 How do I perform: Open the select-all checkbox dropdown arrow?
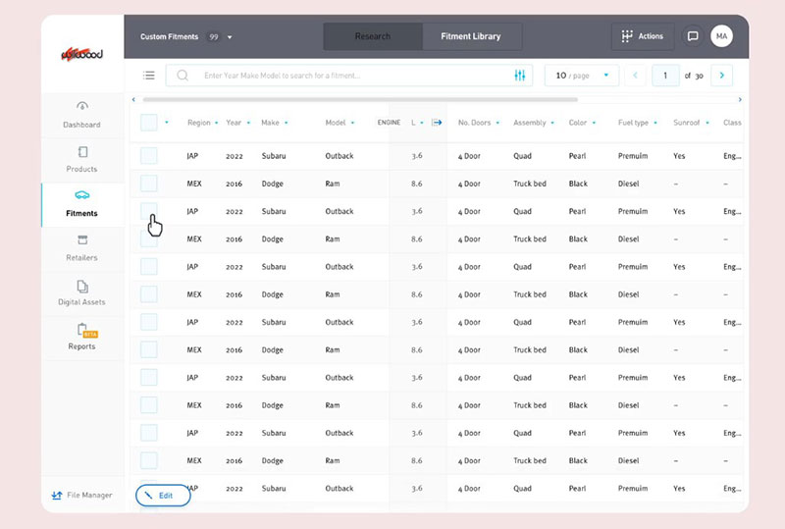coord(167,123)
